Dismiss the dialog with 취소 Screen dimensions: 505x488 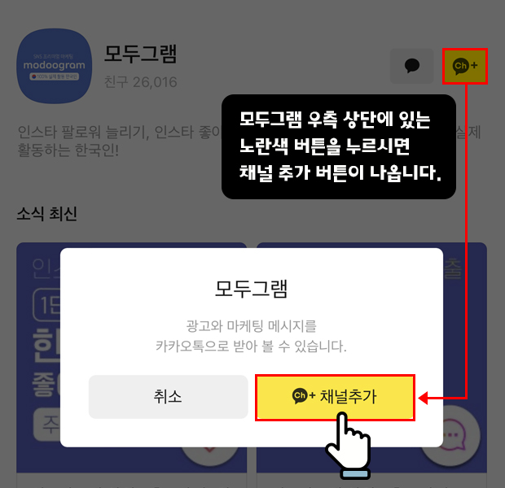pyautogui.click(x=168, y=397)
